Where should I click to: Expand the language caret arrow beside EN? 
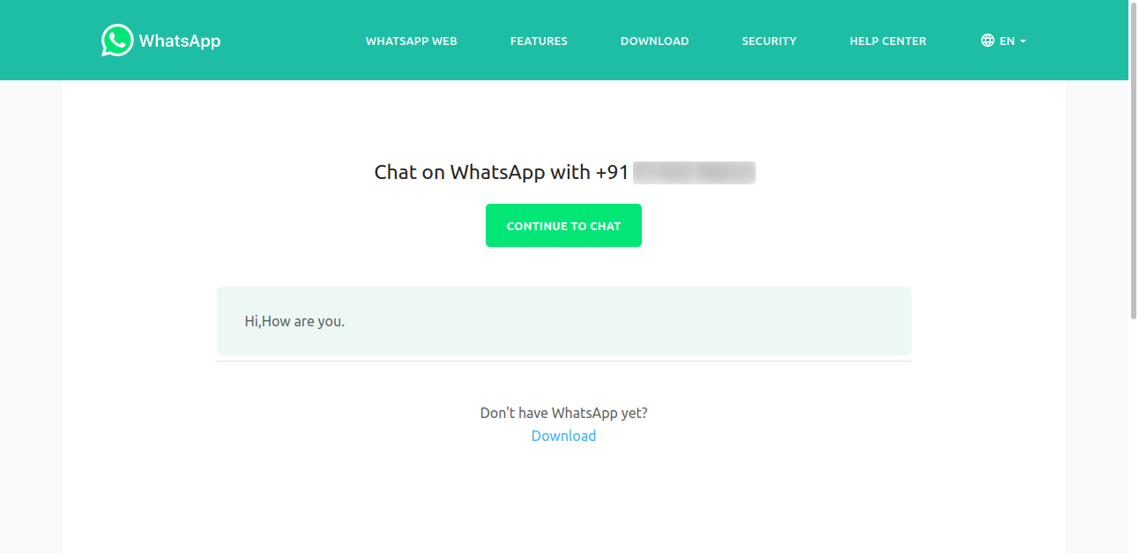pyautogui.click(x=1023, y=41)
